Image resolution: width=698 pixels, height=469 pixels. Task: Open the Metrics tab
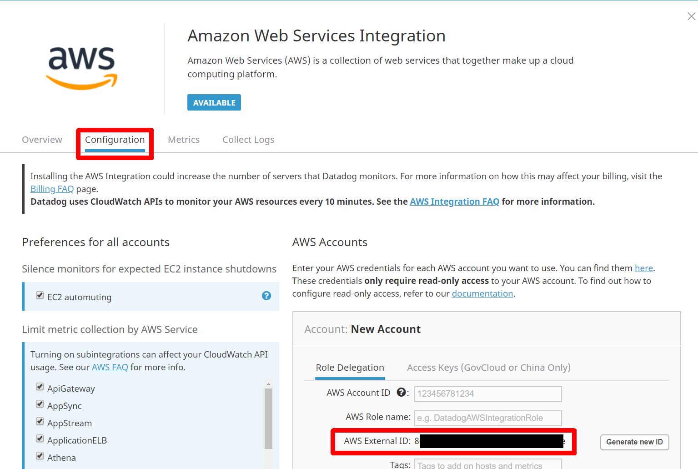(x=184, y=140)
